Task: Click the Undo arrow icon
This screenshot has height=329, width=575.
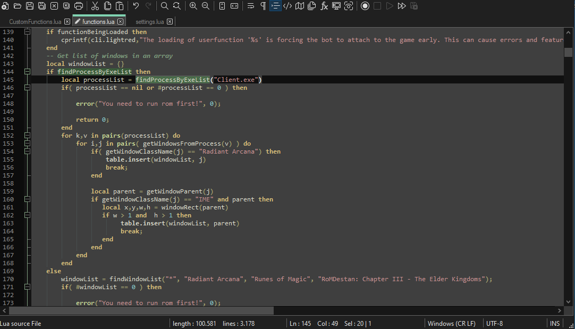Action: [136, 6]
